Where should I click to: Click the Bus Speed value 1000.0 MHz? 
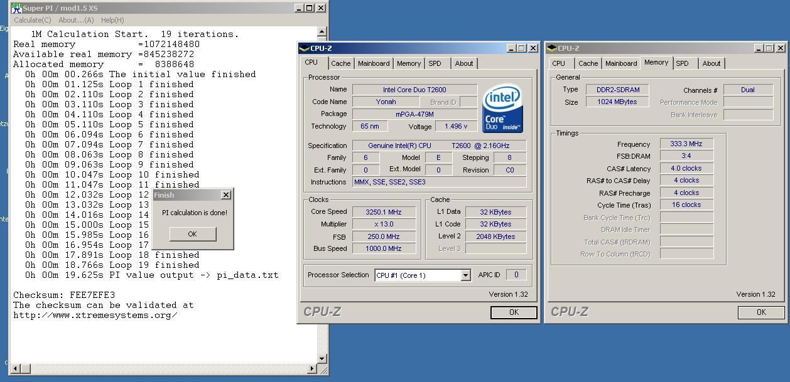[384, 248]
